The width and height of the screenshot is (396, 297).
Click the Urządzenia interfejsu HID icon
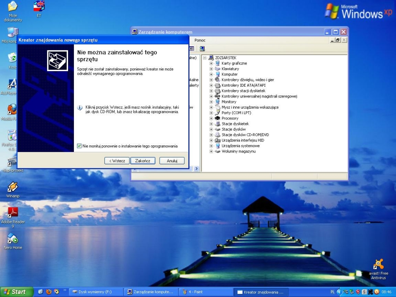217,140
